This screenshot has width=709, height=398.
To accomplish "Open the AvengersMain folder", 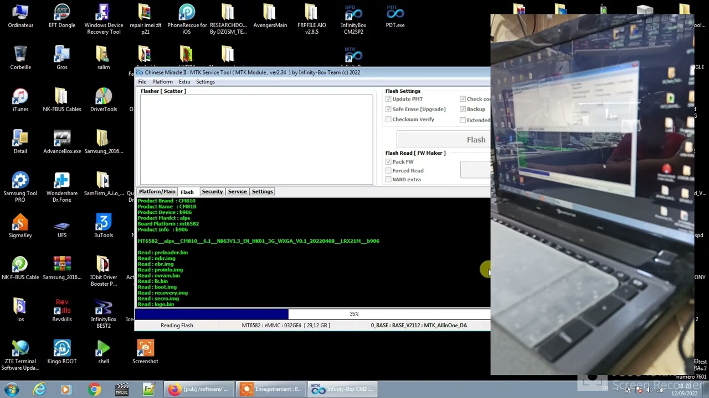I will click(270, 16).
